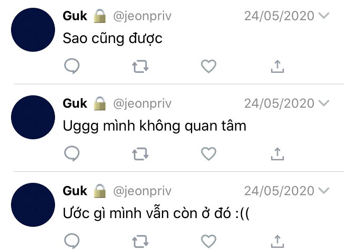This screenshot has width=344, height=252.
Task: Open options chevron on second tweet
Action: tap(324, 103)
